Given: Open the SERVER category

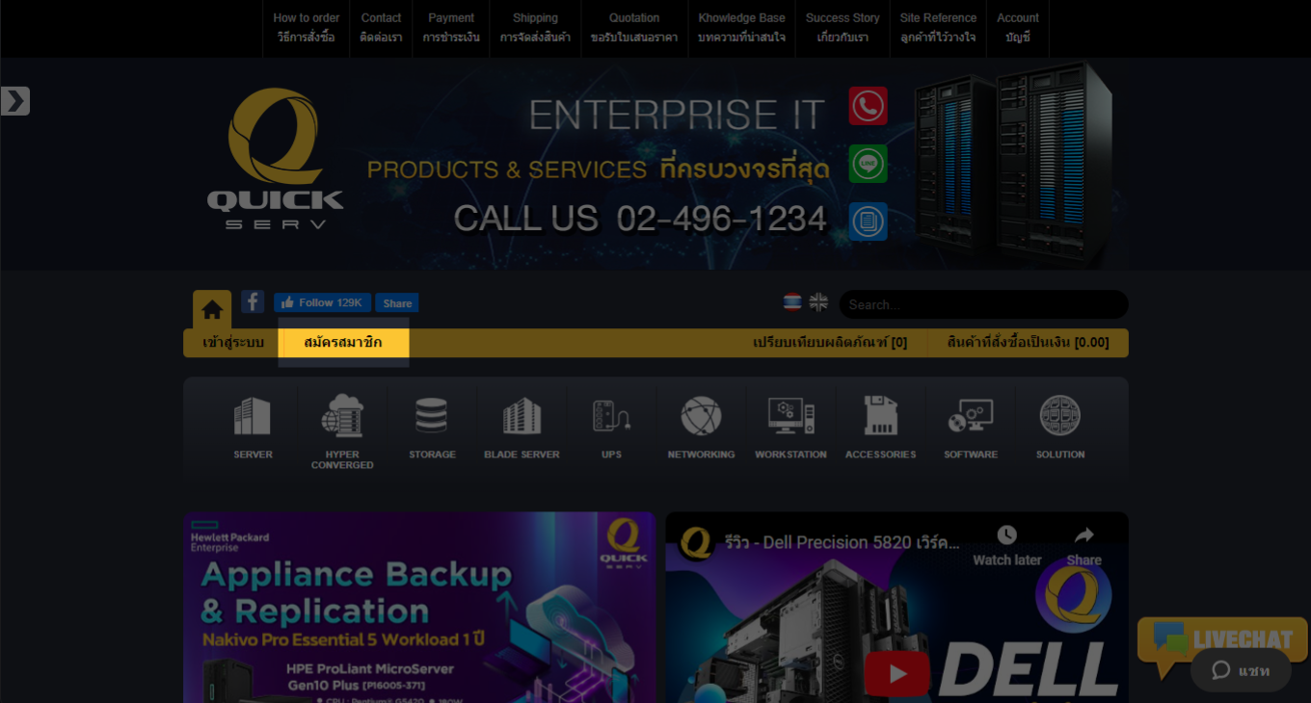Looking at the screenshot, I should tap(253, 428).
